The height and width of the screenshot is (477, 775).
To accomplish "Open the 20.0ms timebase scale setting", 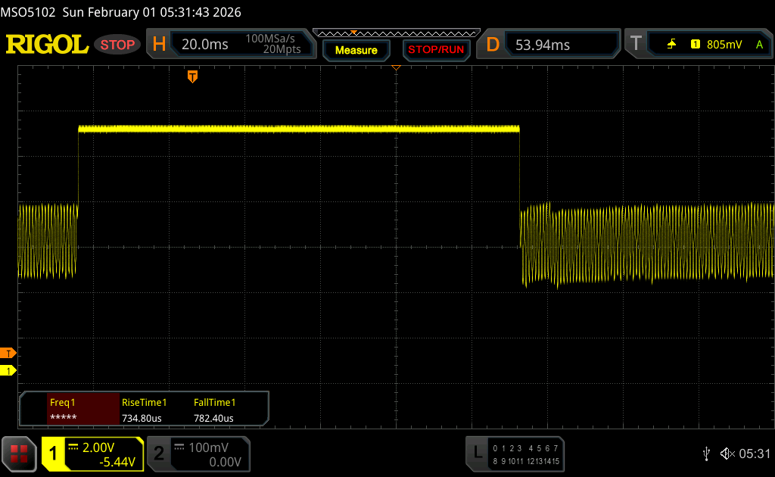I will pyautogui.click(x=204, y=45).
